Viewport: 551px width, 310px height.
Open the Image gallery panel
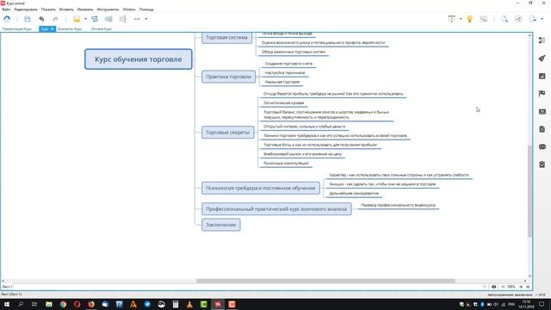(542, 76)
